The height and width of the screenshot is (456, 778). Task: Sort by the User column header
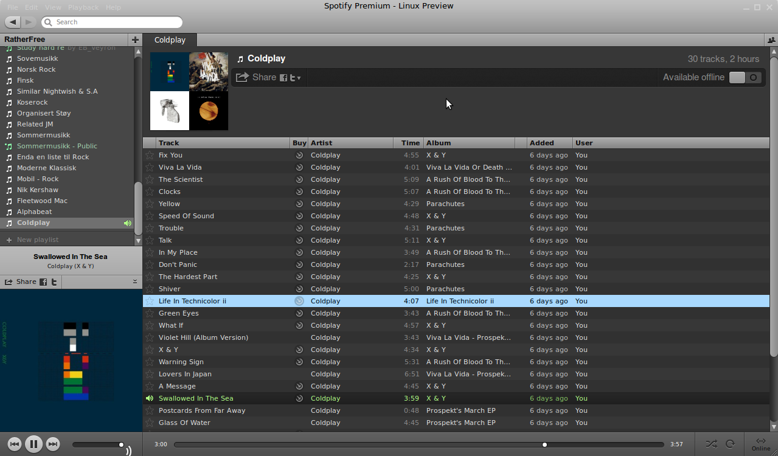[671, 143]
